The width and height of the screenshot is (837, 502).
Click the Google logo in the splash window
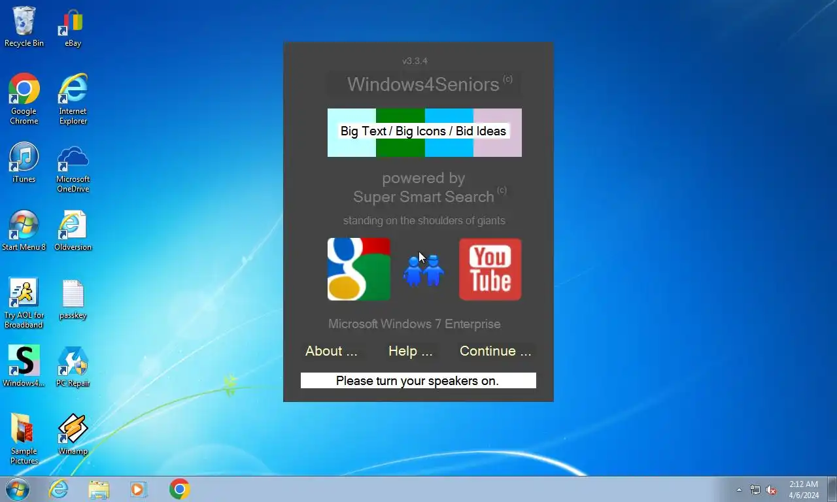click(x=359, y=269)
